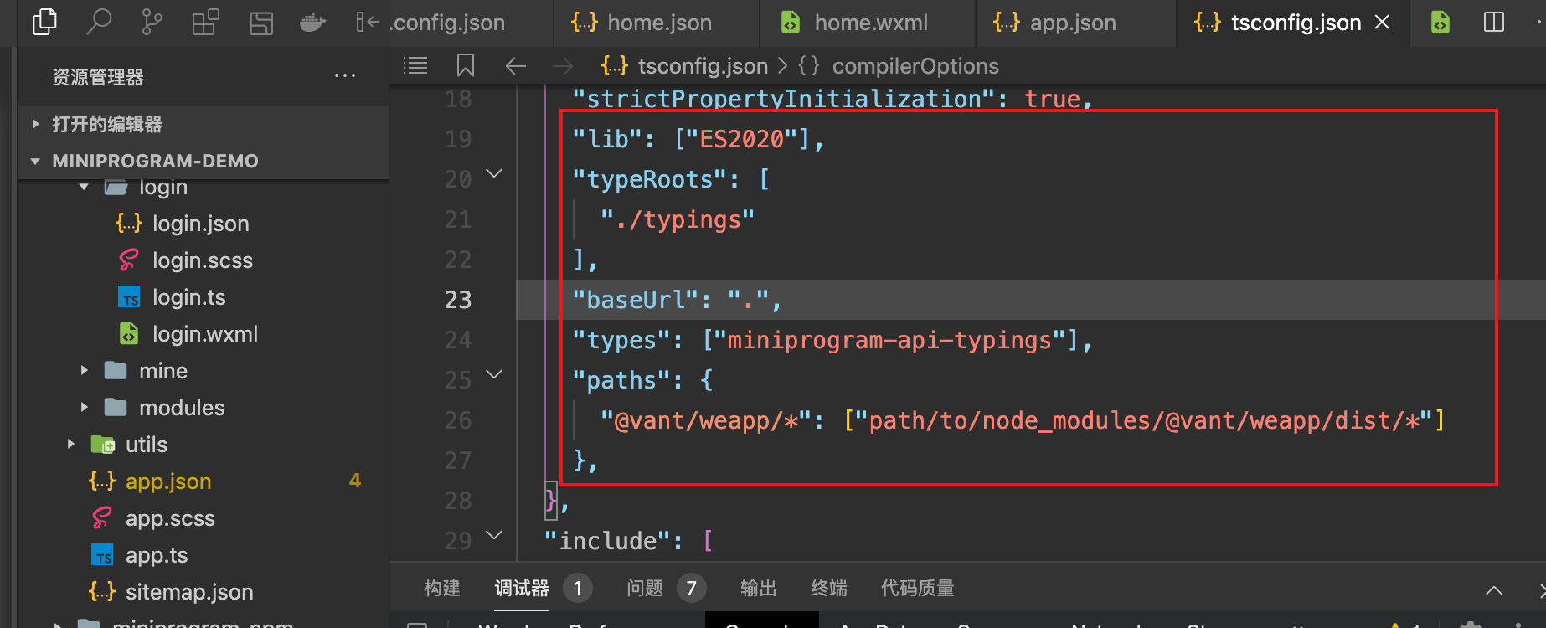Image resolution: width=1546 pixels, height=628 pixels.
Task: Collapse the MINIPROGRAM-DEMO section
Action: click(x=203, y=161)
